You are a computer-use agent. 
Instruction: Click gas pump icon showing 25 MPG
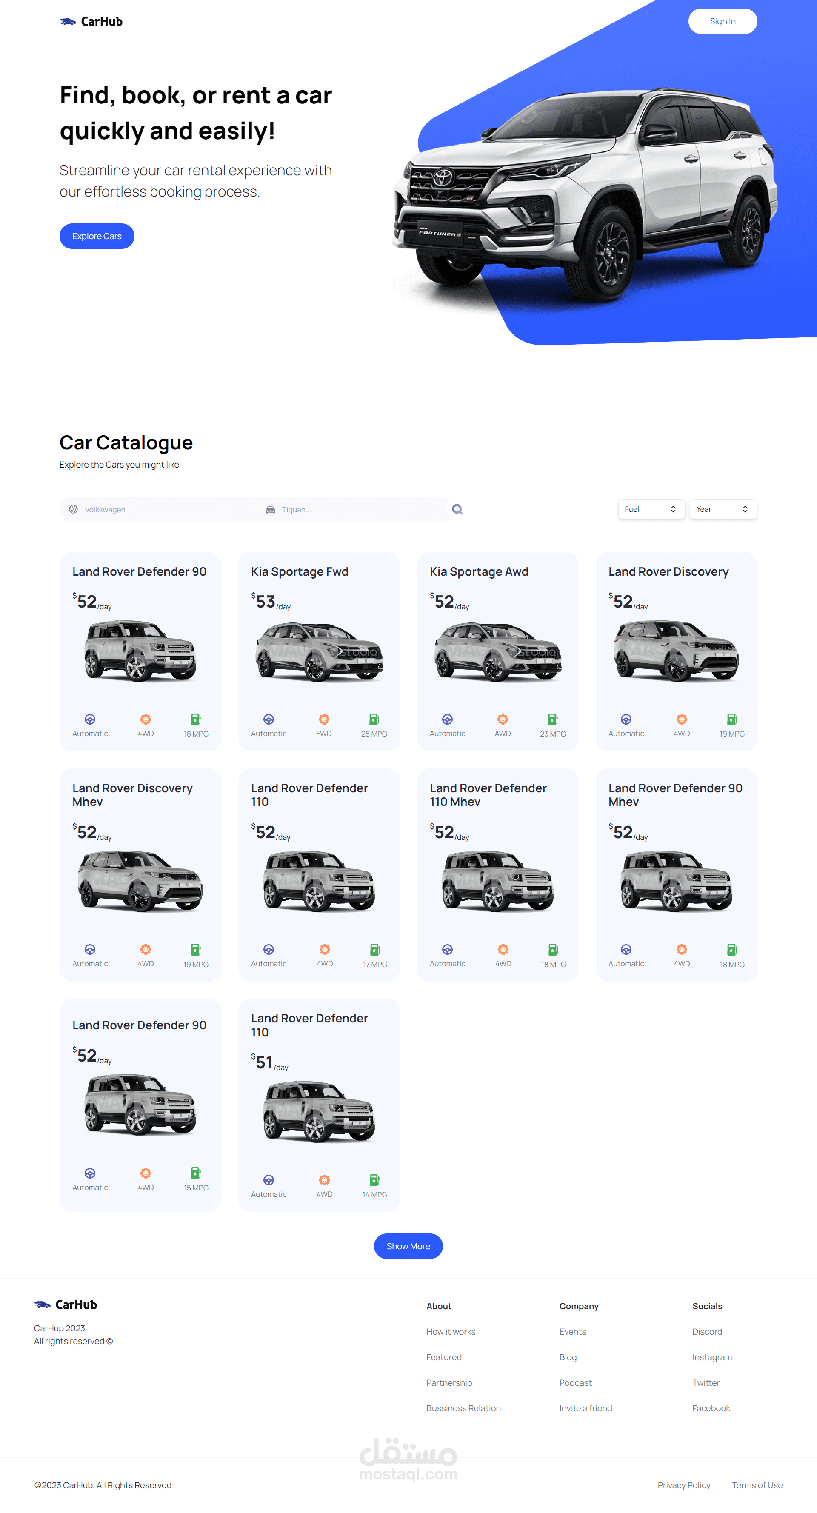tap(374, 719)
